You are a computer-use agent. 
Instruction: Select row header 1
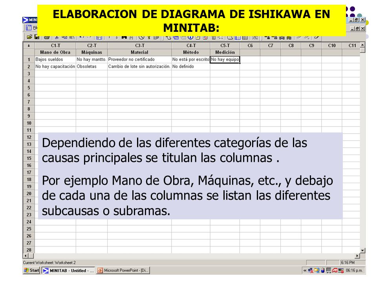coord(29,59)
